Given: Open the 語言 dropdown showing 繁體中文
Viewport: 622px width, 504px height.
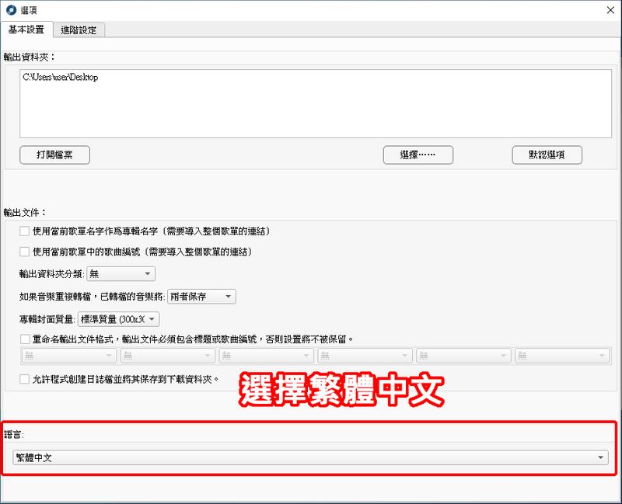Looking at the screenshot, I should (x=310, y=457).
